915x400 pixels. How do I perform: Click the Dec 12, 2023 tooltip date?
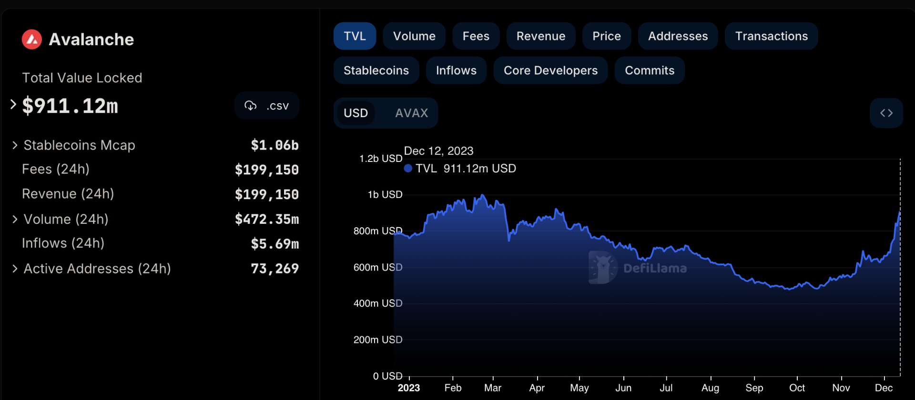tap(438, 151)
